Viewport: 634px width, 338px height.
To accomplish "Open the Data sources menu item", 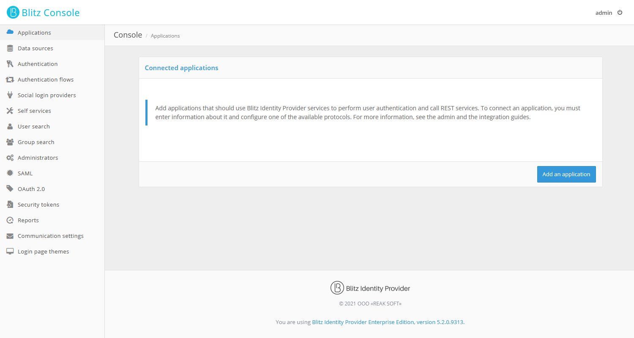I will [52, 48].
